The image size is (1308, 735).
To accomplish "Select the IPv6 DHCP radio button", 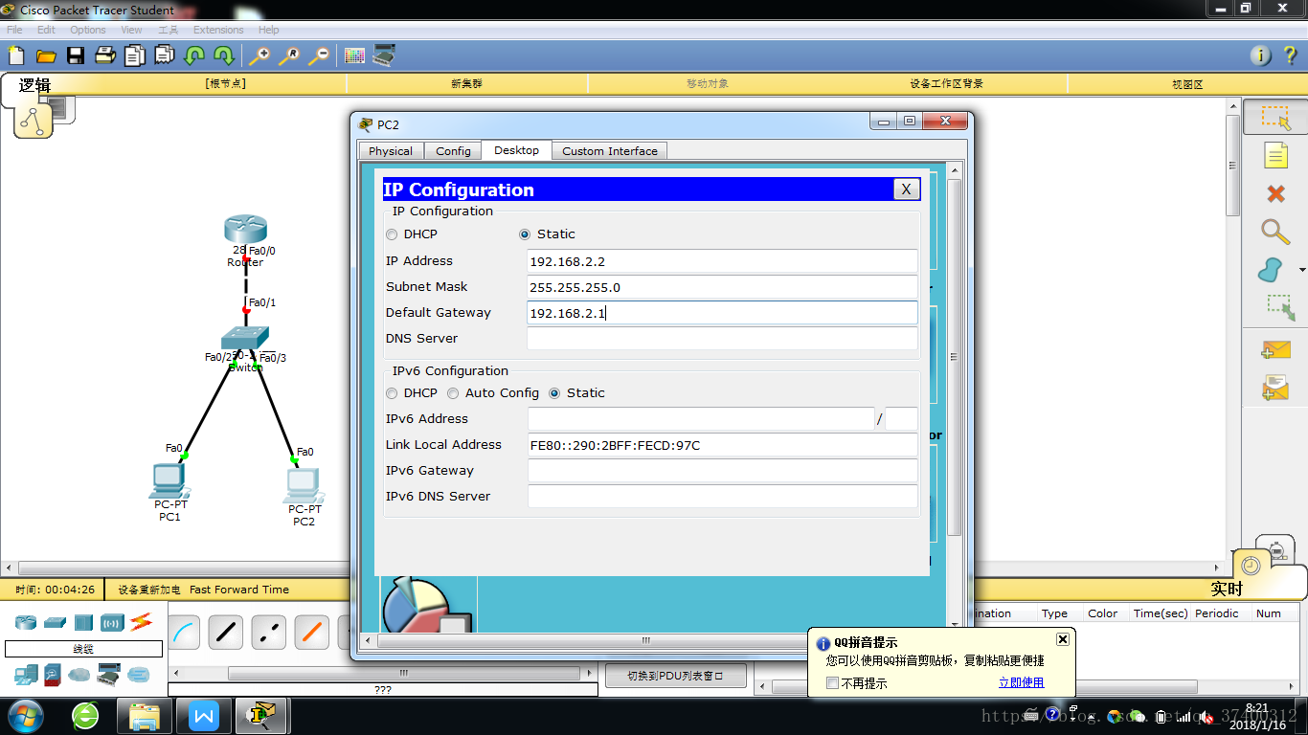I will [x=392, y=393].
